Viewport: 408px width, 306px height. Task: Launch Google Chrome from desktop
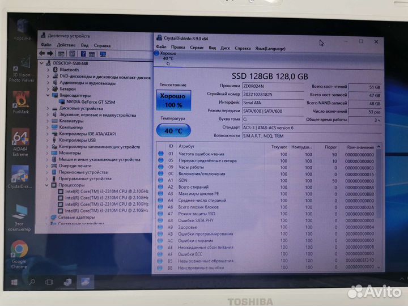click(x=19, y=255)
